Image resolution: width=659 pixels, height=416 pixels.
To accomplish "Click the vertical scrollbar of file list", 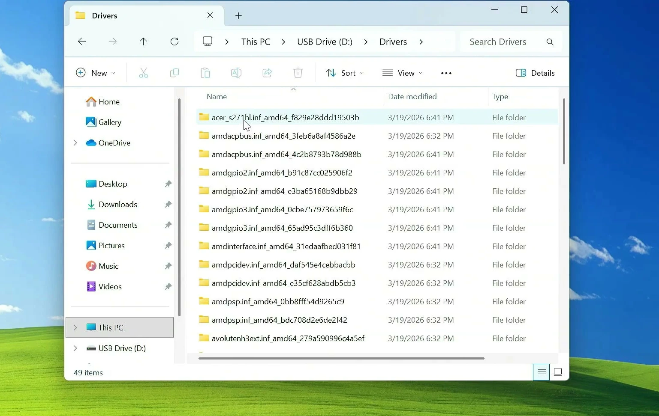I will pyautogui.click(x=564, y=131).
